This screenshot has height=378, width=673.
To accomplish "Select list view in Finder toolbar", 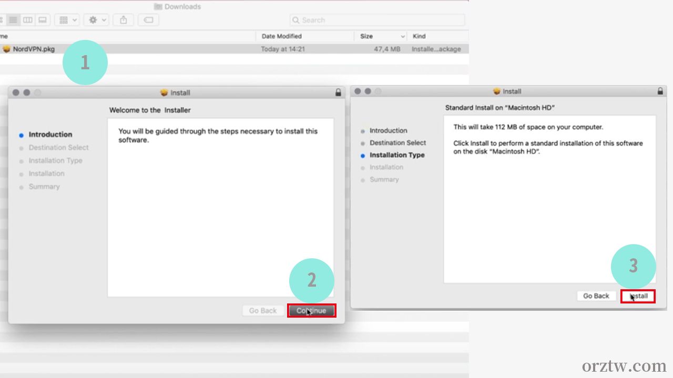I will coord(13,20).
